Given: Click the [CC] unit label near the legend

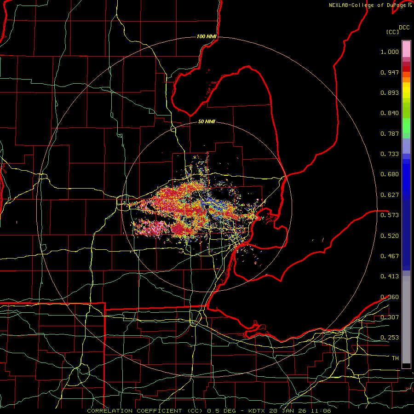Looking at the screenshot, I should [393, 32].
